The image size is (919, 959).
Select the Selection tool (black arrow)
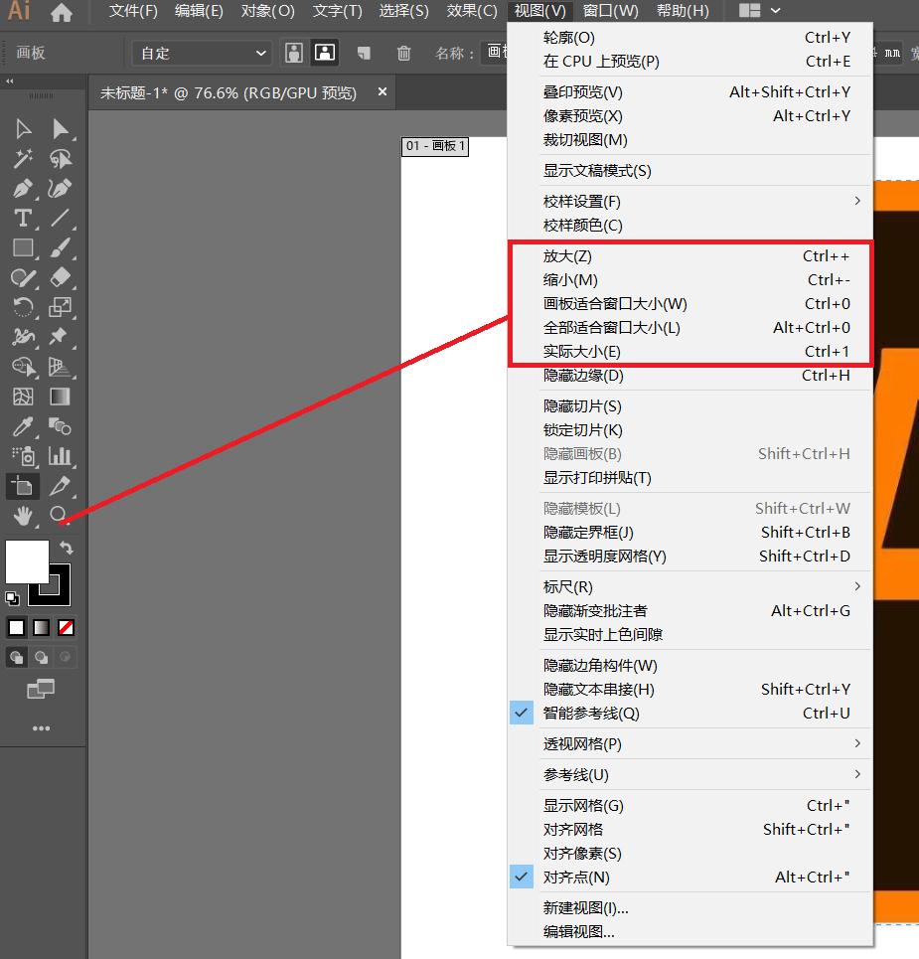pyautogui.click(x=23, y=128)
